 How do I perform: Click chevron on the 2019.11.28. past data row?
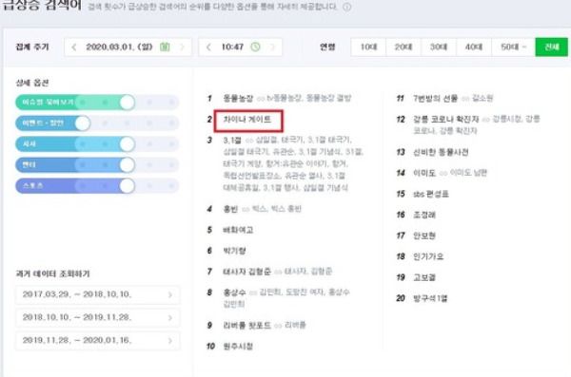(170, 341)
